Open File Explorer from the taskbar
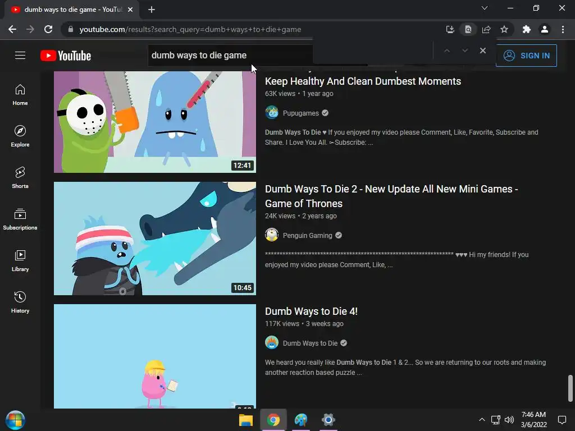 click(246, 420)
